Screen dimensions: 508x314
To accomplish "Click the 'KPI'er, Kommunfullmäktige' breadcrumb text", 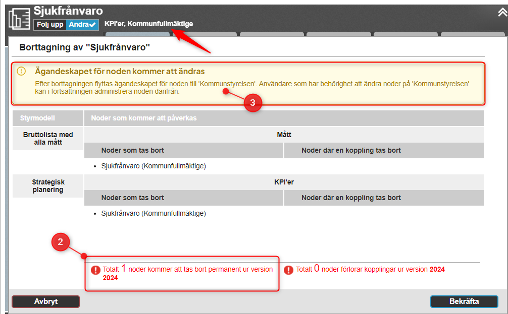I will (x=148, y=24).
